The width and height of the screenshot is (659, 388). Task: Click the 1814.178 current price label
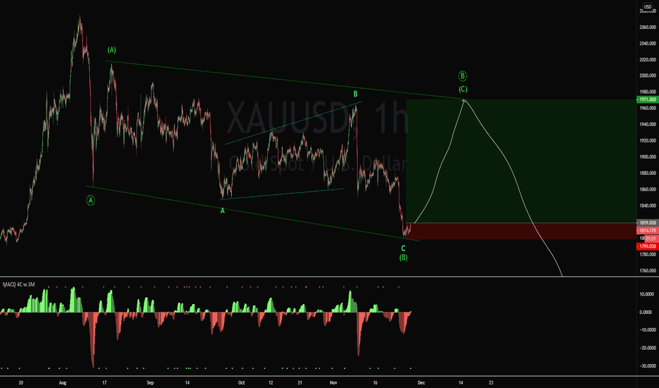[648, 230]
